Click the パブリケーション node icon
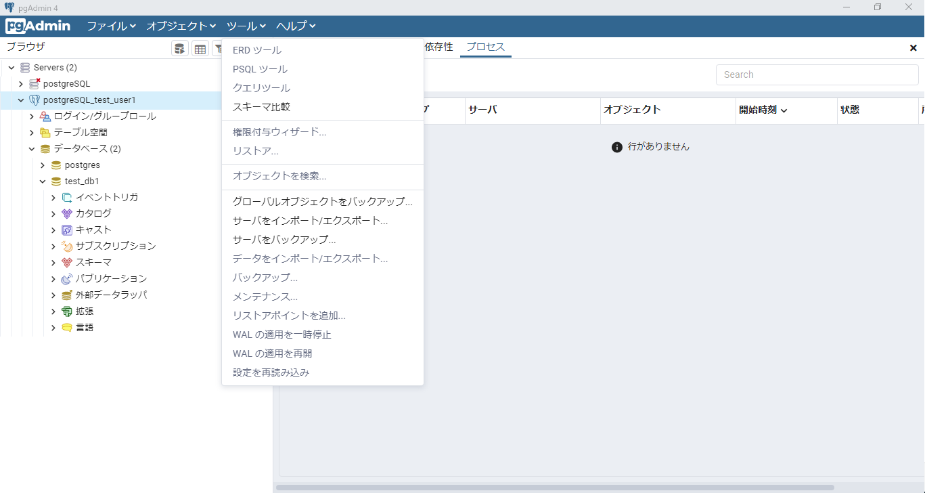This screenshot has height=493, width=925. pos(67,279)
